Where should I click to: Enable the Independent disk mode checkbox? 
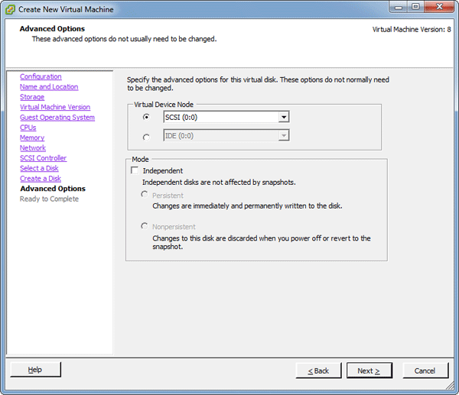tap(135, 170)
